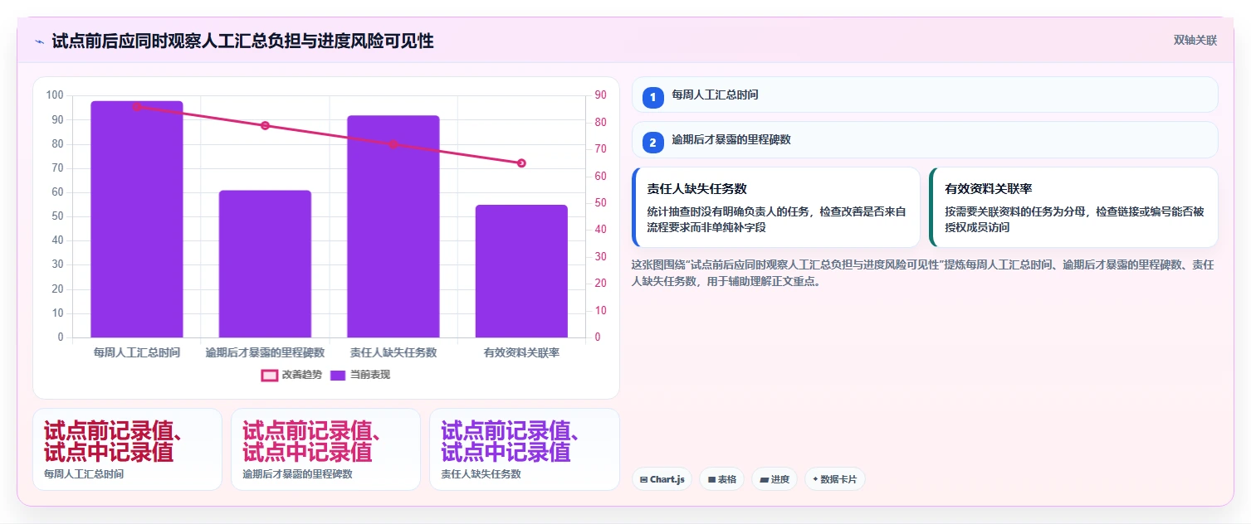This screenshot has width=1251, height=524.
Task: Click the purple stat card labeled 责任人缺失任务数
Action: point(524,449)
